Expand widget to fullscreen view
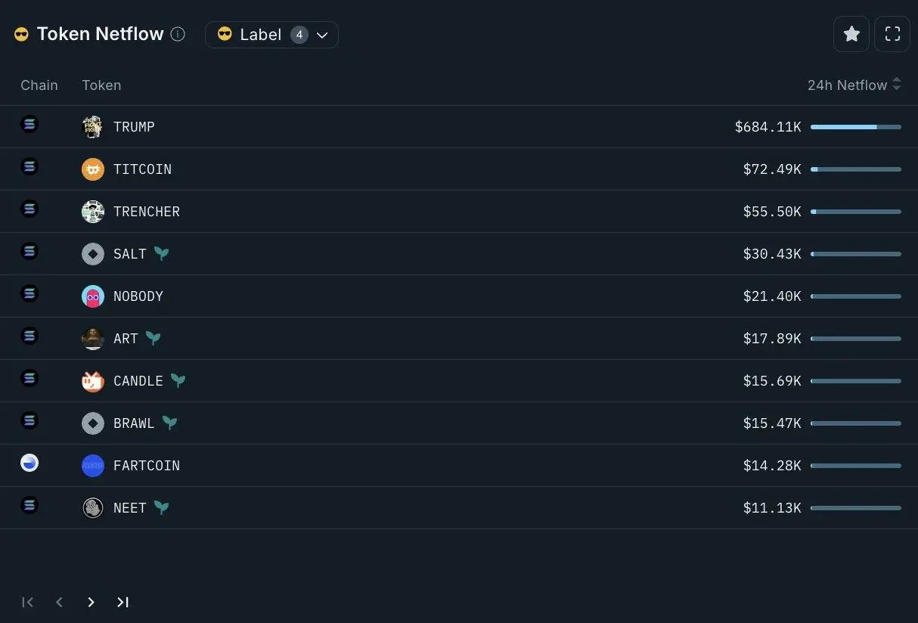Image resolution: width=918 pixels, height=623 pixels. 892,34
